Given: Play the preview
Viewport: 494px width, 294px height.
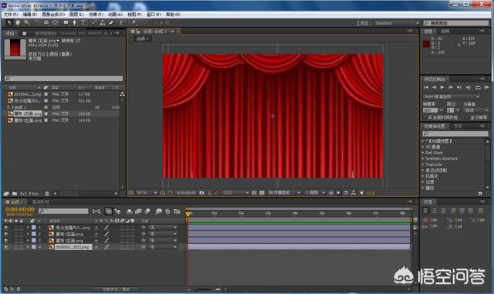Looking at the screenshot, I should pos(442,87).
